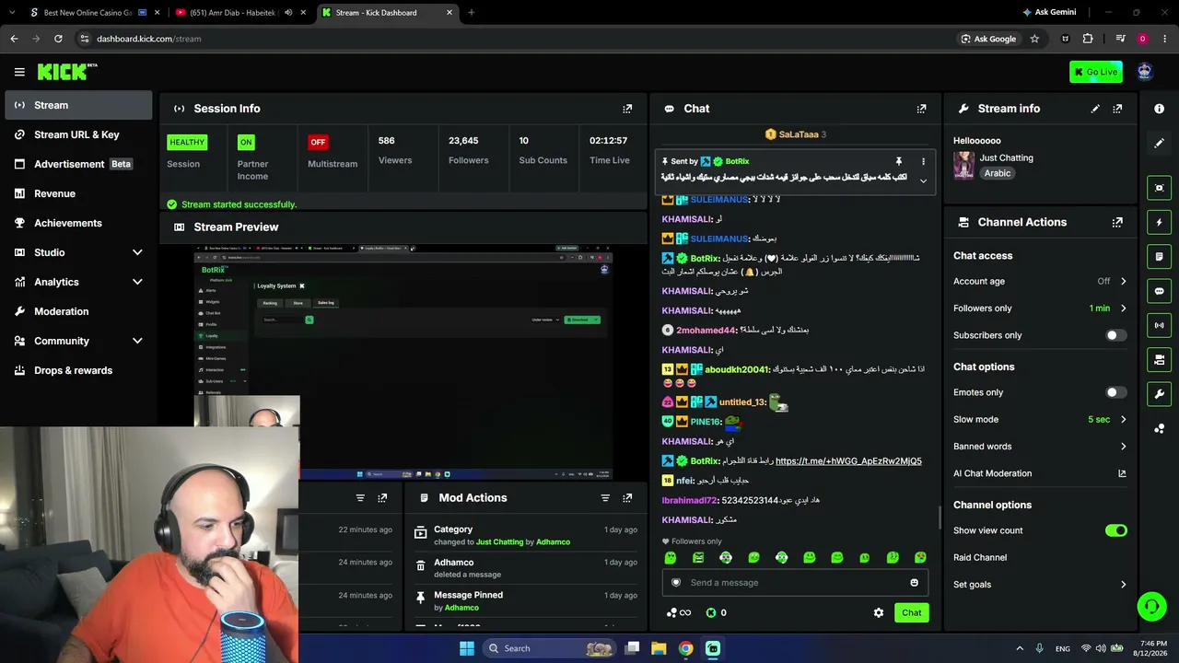Reload the dashboard page
The image size is (1179, 663).
point(58,39)
